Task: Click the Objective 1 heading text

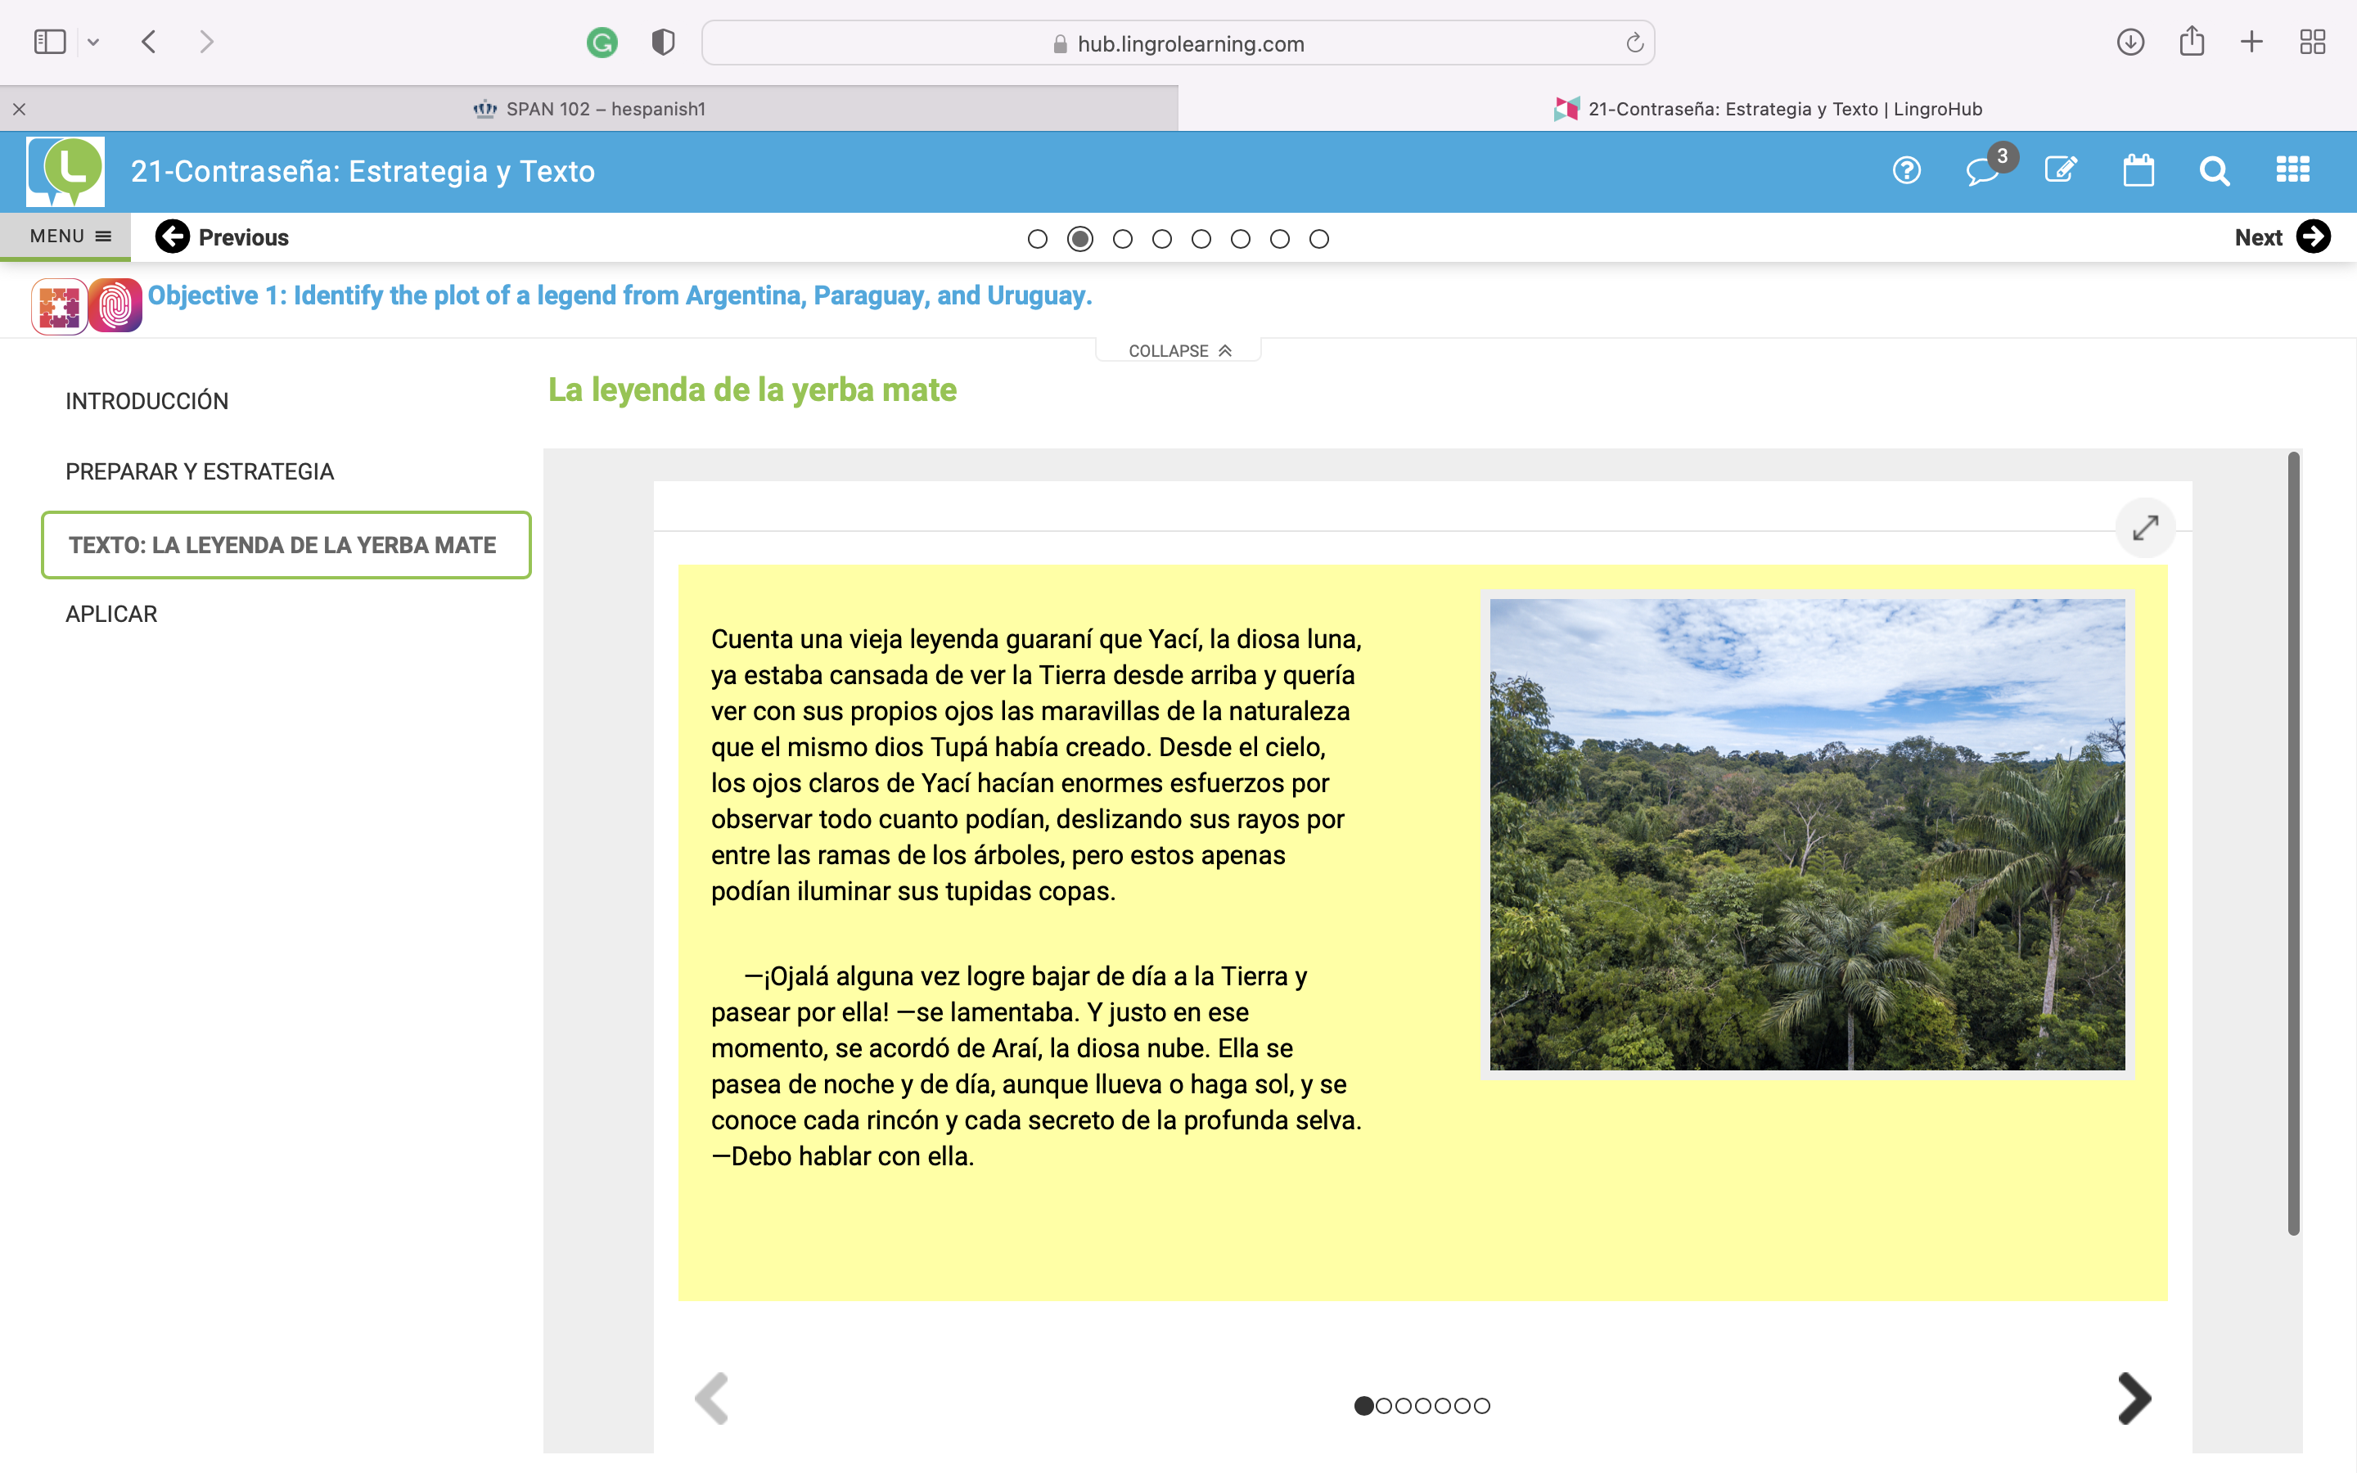Action: coord(620,295)
